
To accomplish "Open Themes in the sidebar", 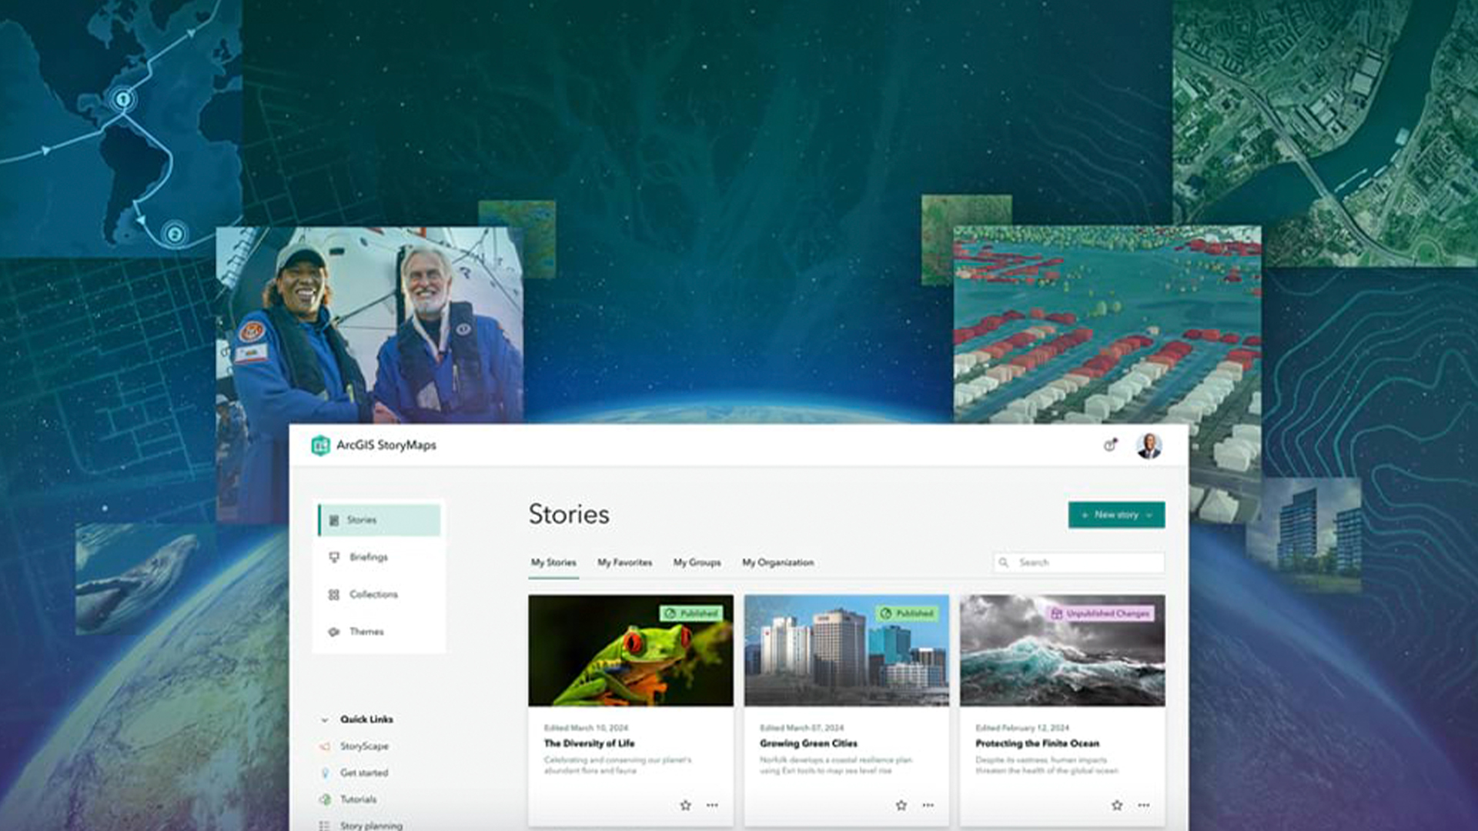I will (x=366, y=632).
